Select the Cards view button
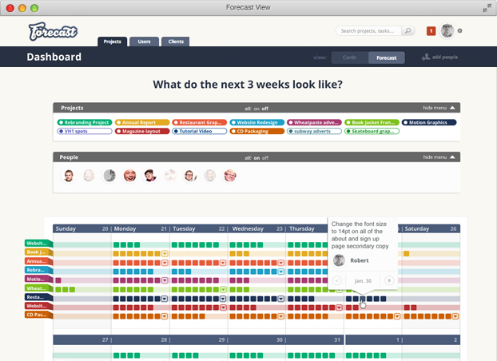The image size is (497, 361). click(x=349, y=58)
